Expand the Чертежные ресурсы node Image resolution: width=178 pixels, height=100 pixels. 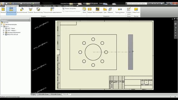[x=2, y=24]
